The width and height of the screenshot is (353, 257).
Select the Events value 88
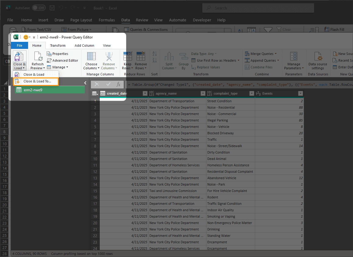pyautogui.click(x=279, y=107)
